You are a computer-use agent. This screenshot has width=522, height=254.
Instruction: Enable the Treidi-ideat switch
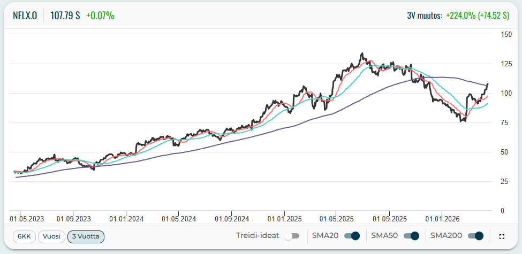(x=292, y=236)
